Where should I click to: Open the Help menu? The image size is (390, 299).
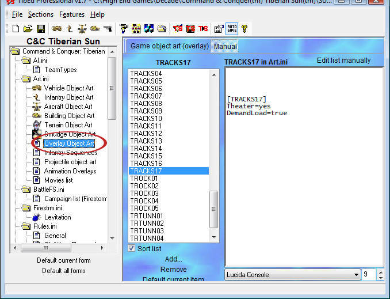[97, 14]
